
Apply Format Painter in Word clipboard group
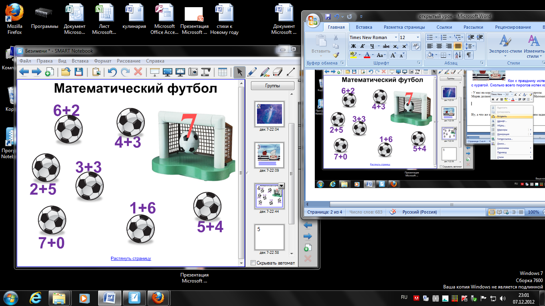tap(336, 55)
